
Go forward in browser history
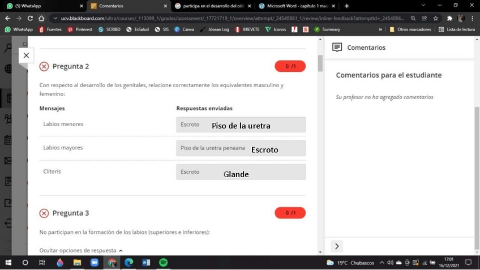[19, 18]
